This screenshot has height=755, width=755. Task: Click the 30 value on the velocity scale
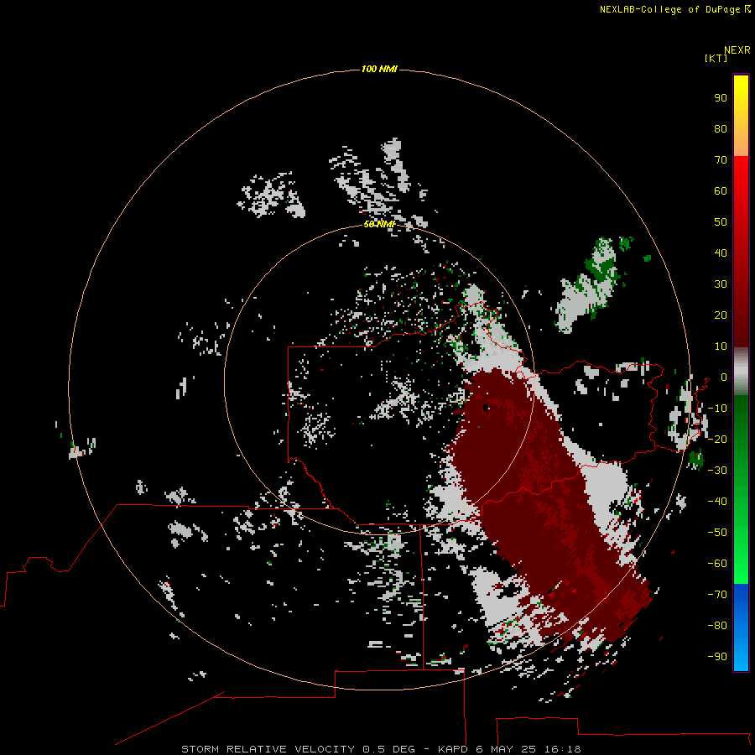coord(721,284)
